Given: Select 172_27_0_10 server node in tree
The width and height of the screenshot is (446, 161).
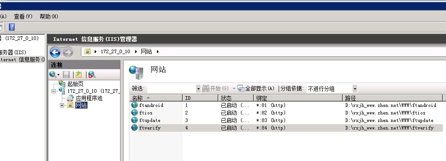Looking at the screenshot, I should 93,91.
